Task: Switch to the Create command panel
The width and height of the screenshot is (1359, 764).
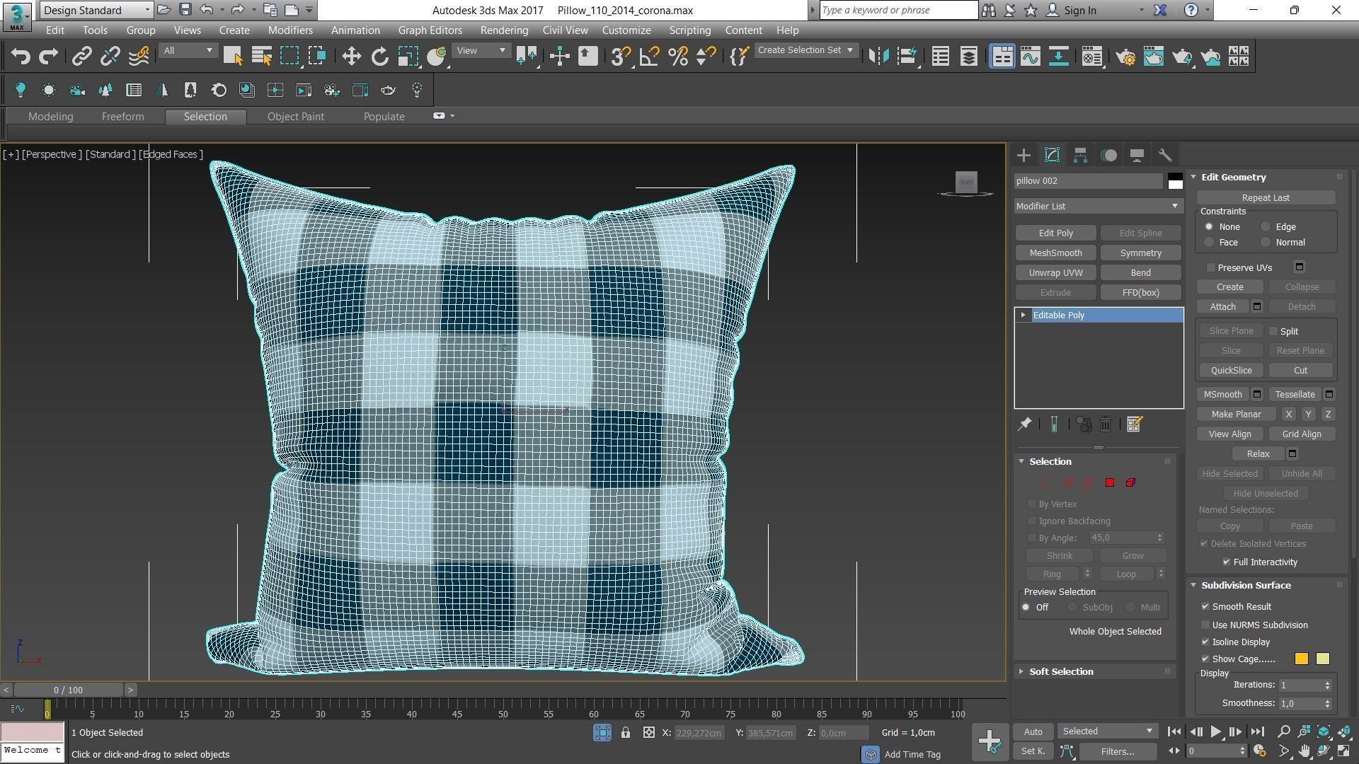Action: [1023, 156]
